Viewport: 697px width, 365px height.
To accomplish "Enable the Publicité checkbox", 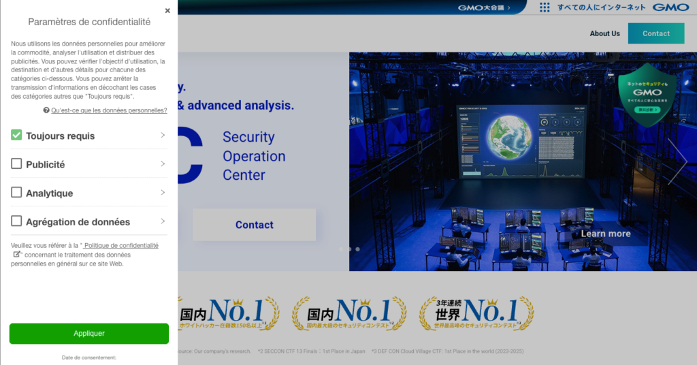I will pos(16,163).
